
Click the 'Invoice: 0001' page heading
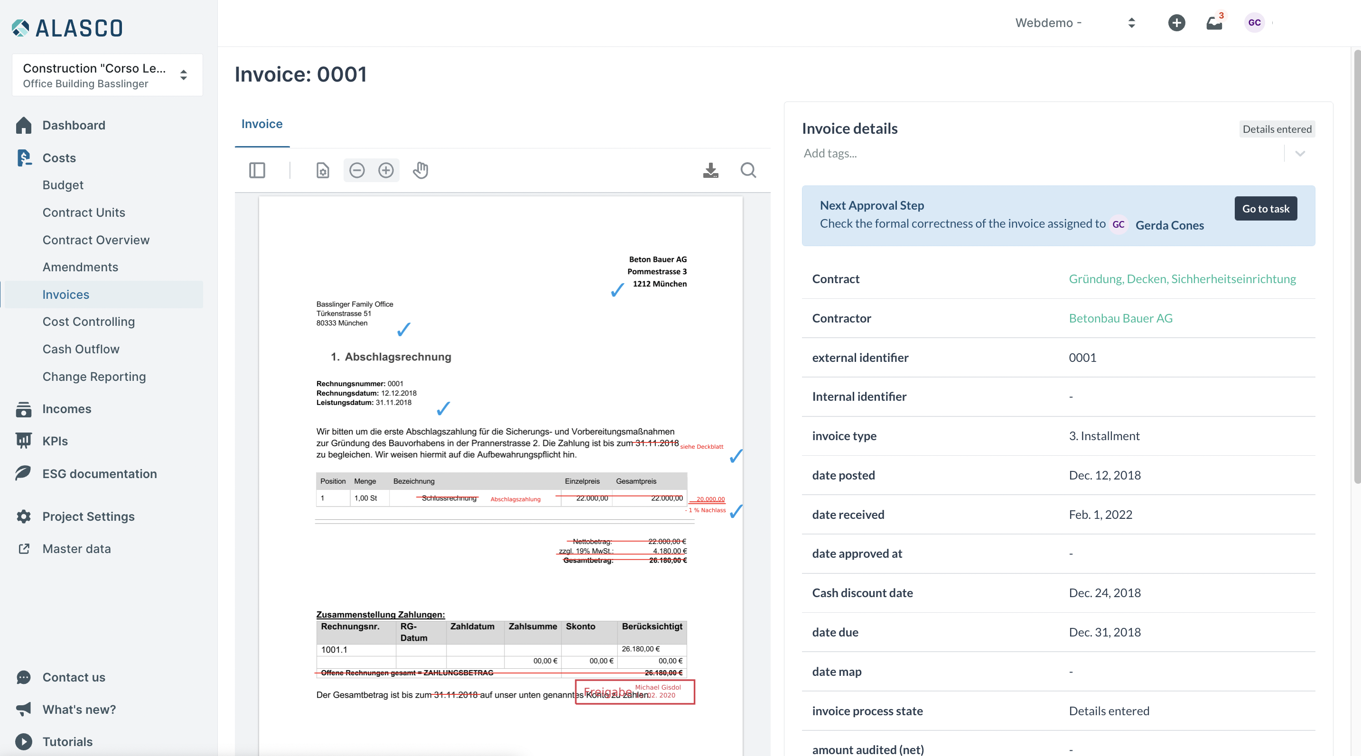(300, 74)
